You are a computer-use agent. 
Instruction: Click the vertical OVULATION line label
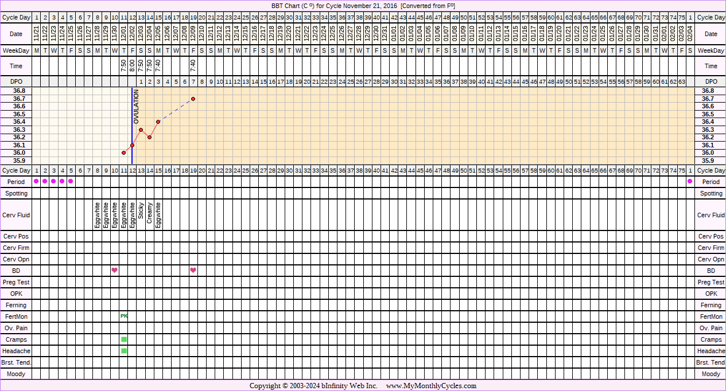pyautogui.click(x=137, y=107)
